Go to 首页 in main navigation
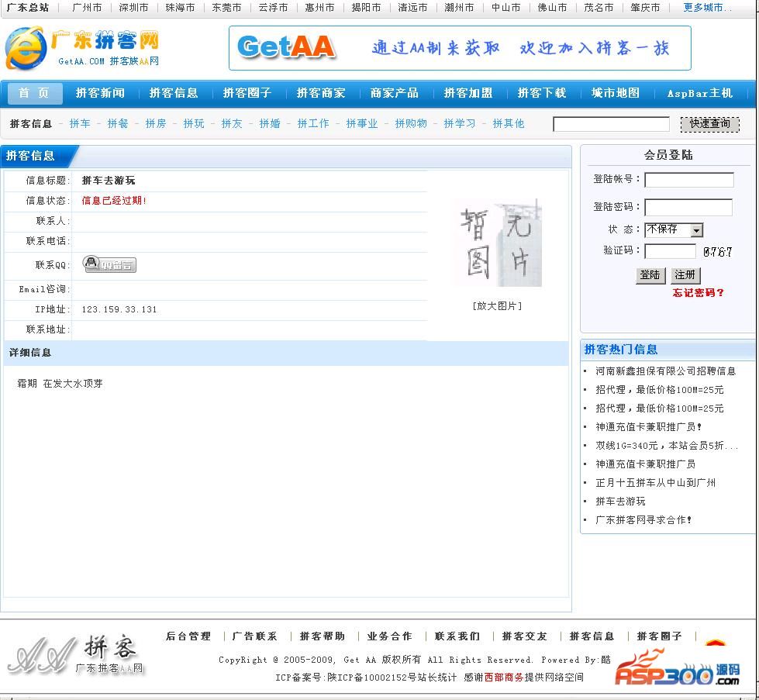The image size is (759, 700). 34,93
